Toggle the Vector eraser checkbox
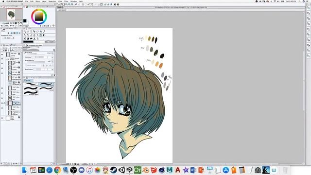 (26, 65)
